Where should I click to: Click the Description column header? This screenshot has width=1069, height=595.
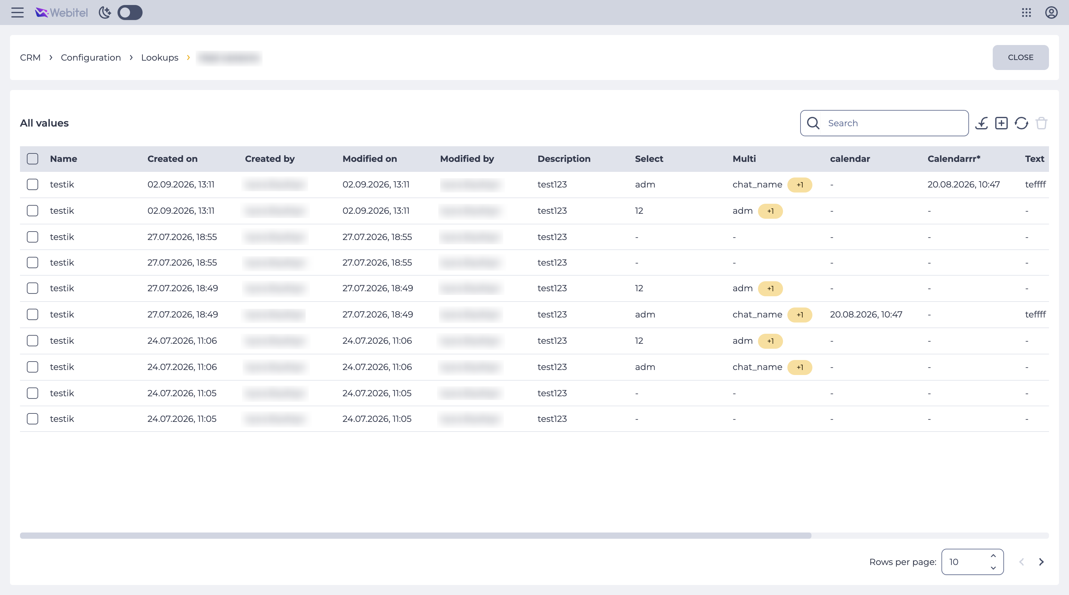coord(564,159)
